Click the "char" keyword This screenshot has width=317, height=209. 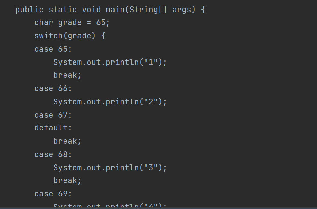coord(44,23)
